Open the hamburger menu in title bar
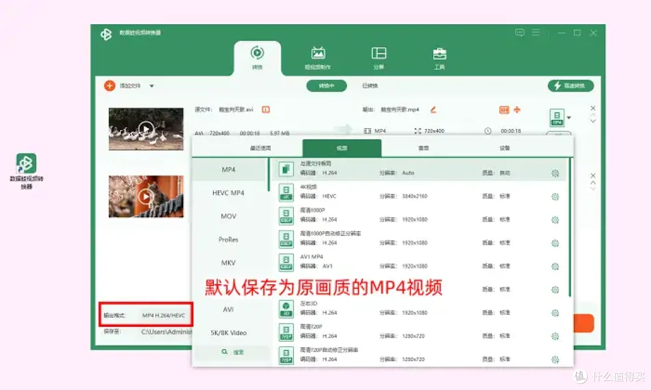 pyautogui.click(x=536, y=32)
